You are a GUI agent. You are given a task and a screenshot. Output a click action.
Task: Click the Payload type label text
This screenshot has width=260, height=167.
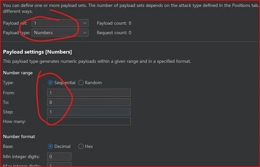[16, 33]
